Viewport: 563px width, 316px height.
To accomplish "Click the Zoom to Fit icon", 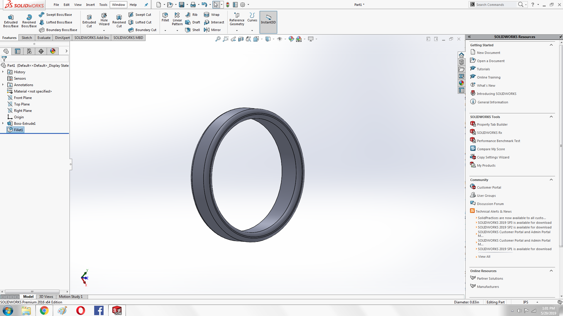I will click(x=218, y=39).
